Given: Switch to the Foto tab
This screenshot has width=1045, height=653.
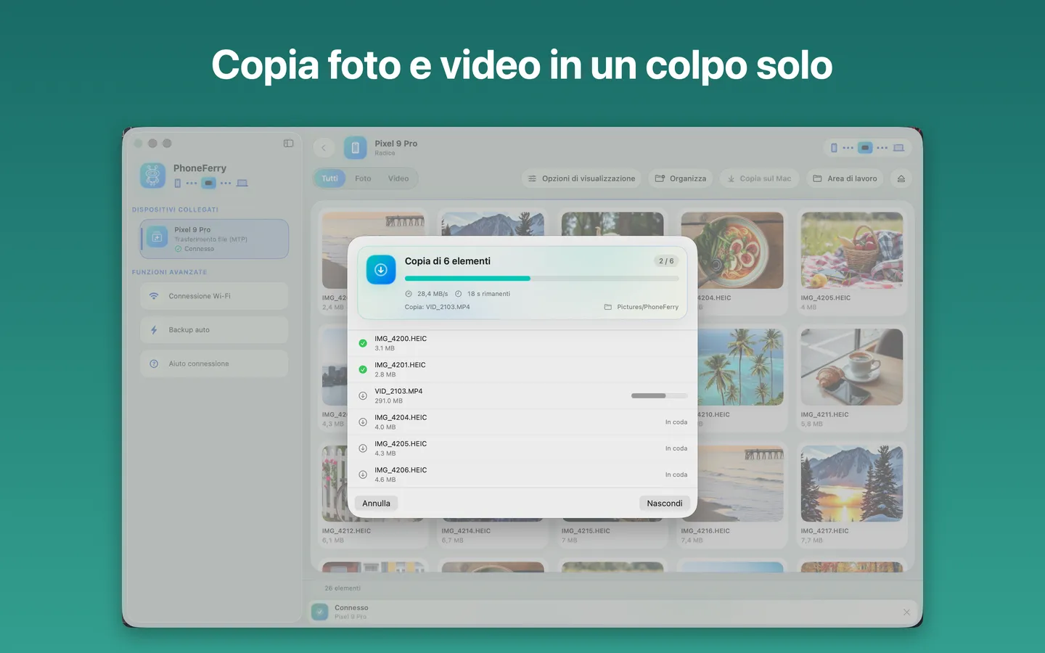Looking at the screenshot, I should [363, 178].
